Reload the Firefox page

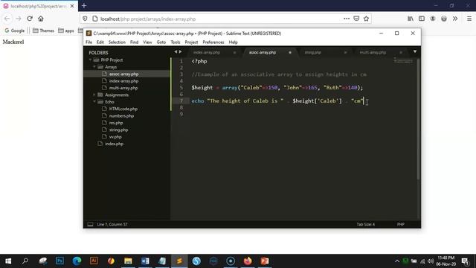(x=30, y=19)
